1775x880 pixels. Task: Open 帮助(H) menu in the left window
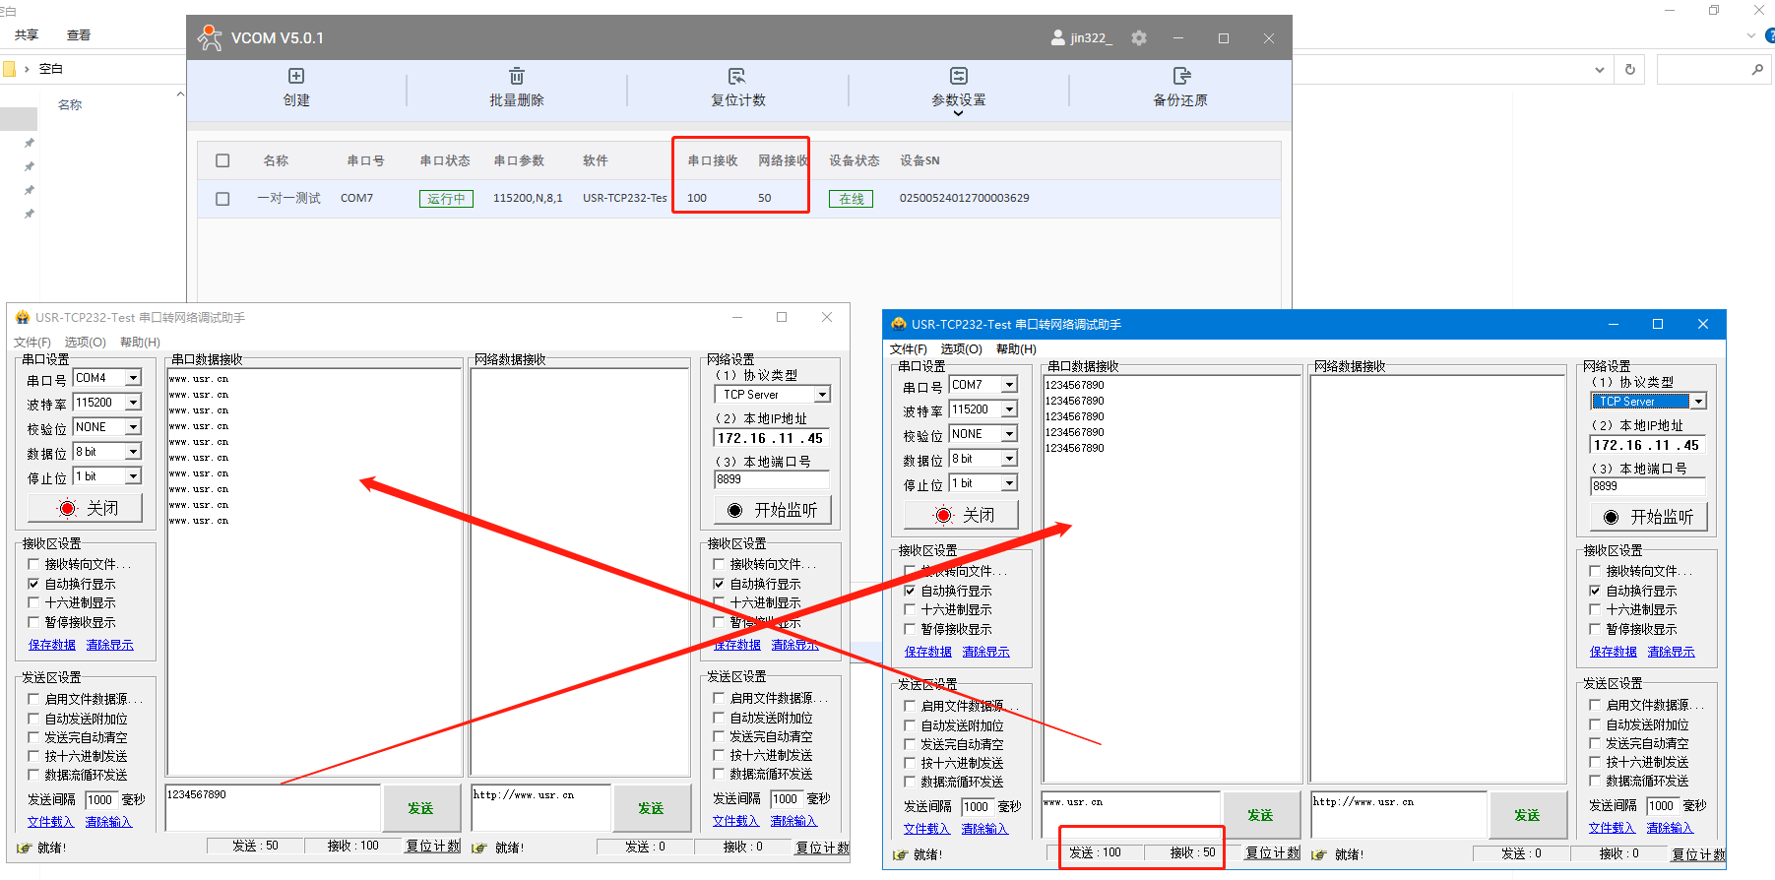(x=140, y=343)
